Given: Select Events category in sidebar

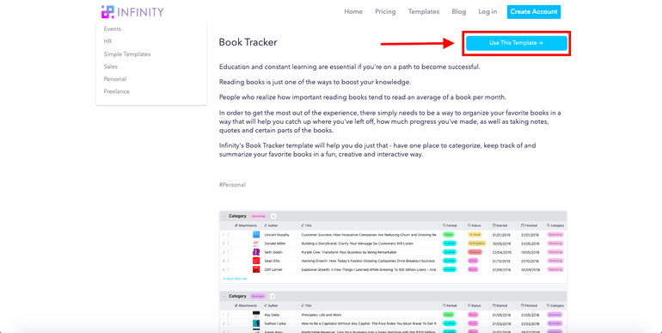Looking at the screenshot, I should tap(113, 28).
